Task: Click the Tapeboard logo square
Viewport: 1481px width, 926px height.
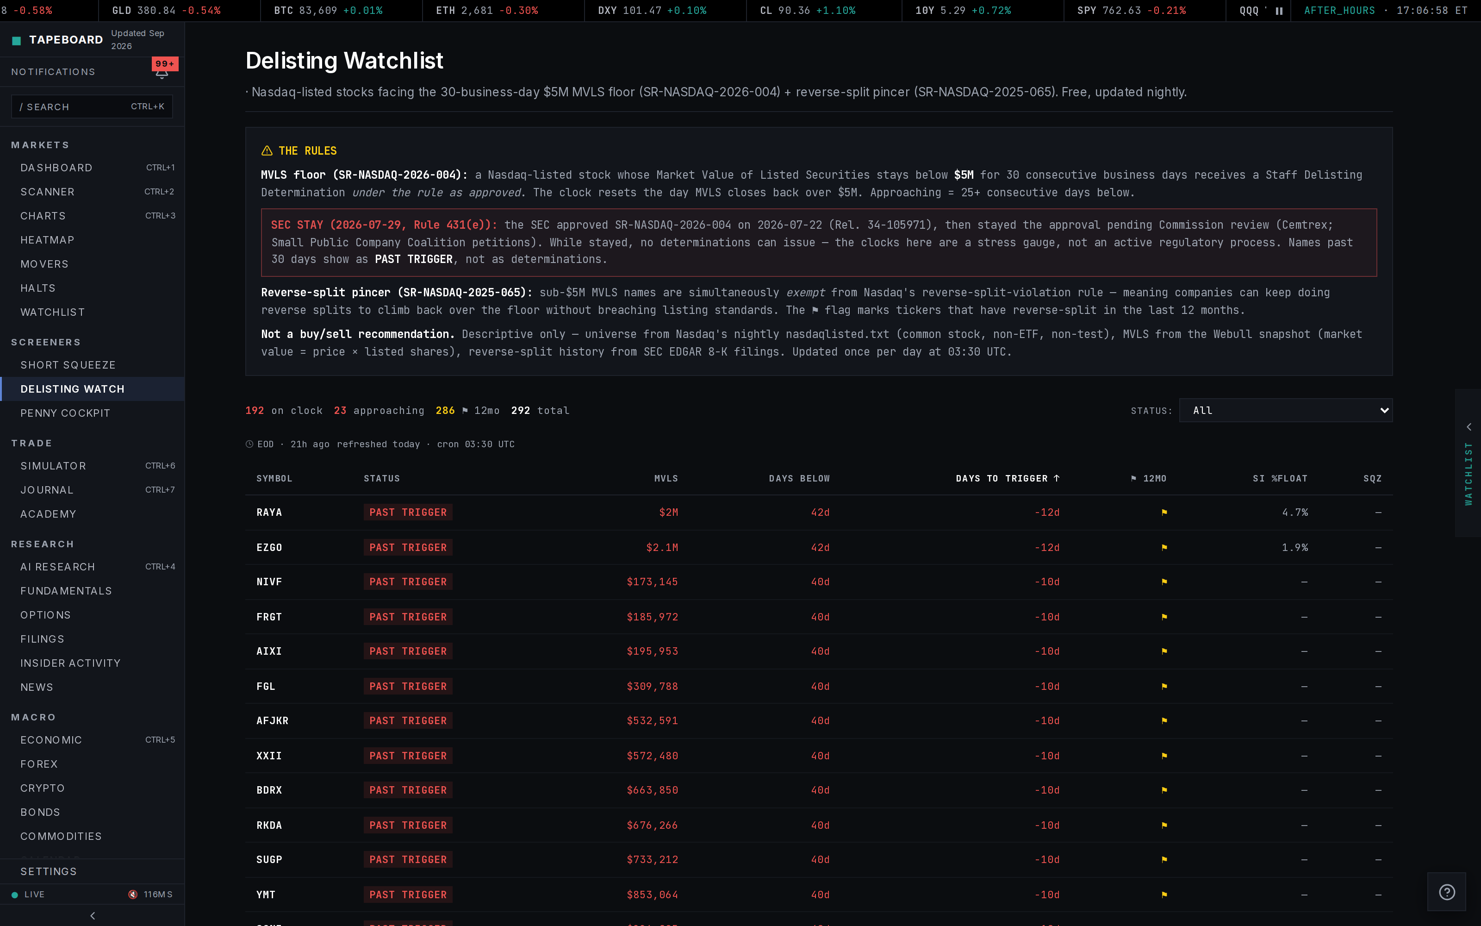Action: click(17, 40)
